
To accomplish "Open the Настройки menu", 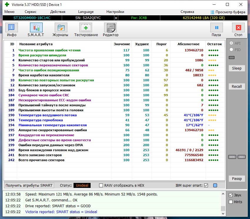I will click(115, 12).
